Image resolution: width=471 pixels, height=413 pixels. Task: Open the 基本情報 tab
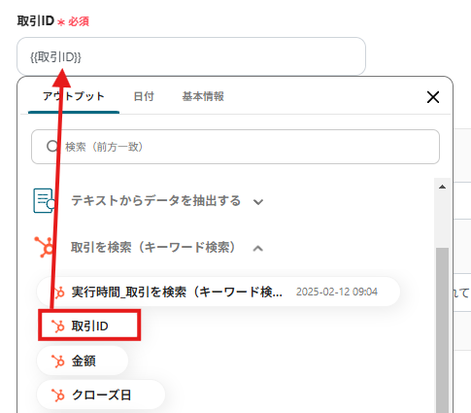(x=203, y=96)
